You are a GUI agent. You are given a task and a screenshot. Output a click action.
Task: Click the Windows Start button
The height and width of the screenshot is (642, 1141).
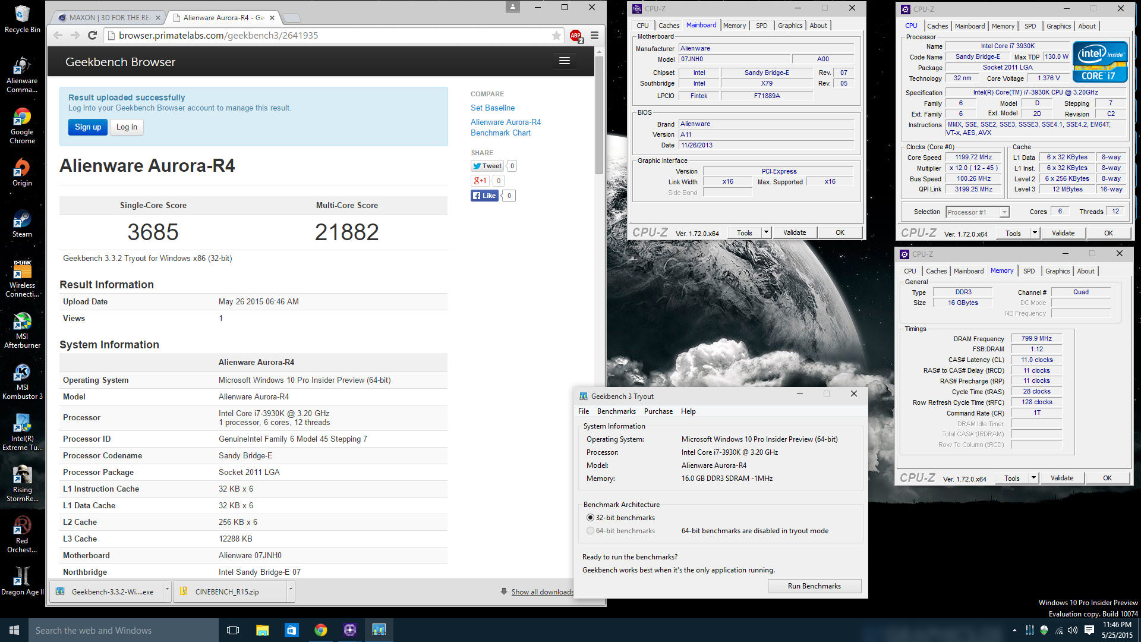coord(14,630)
